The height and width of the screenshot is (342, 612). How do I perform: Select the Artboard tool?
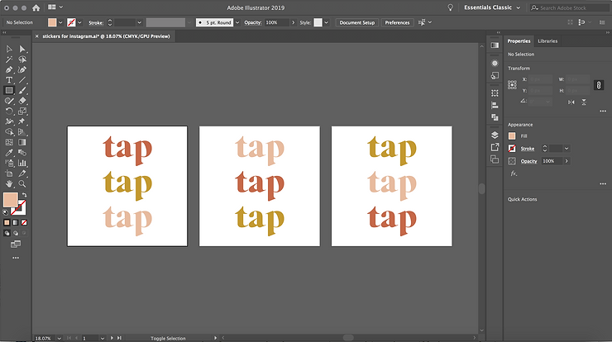pos(9,173)
